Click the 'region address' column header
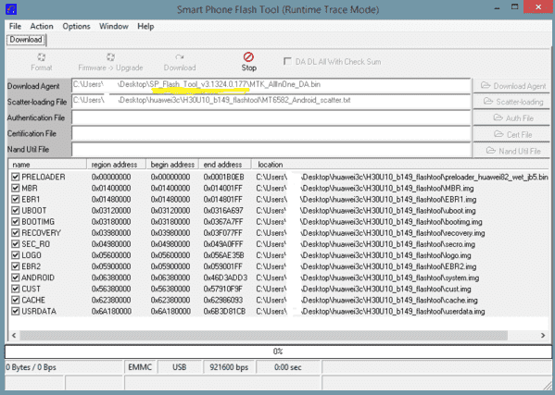The image size is (555, 395). click(117, 165)
